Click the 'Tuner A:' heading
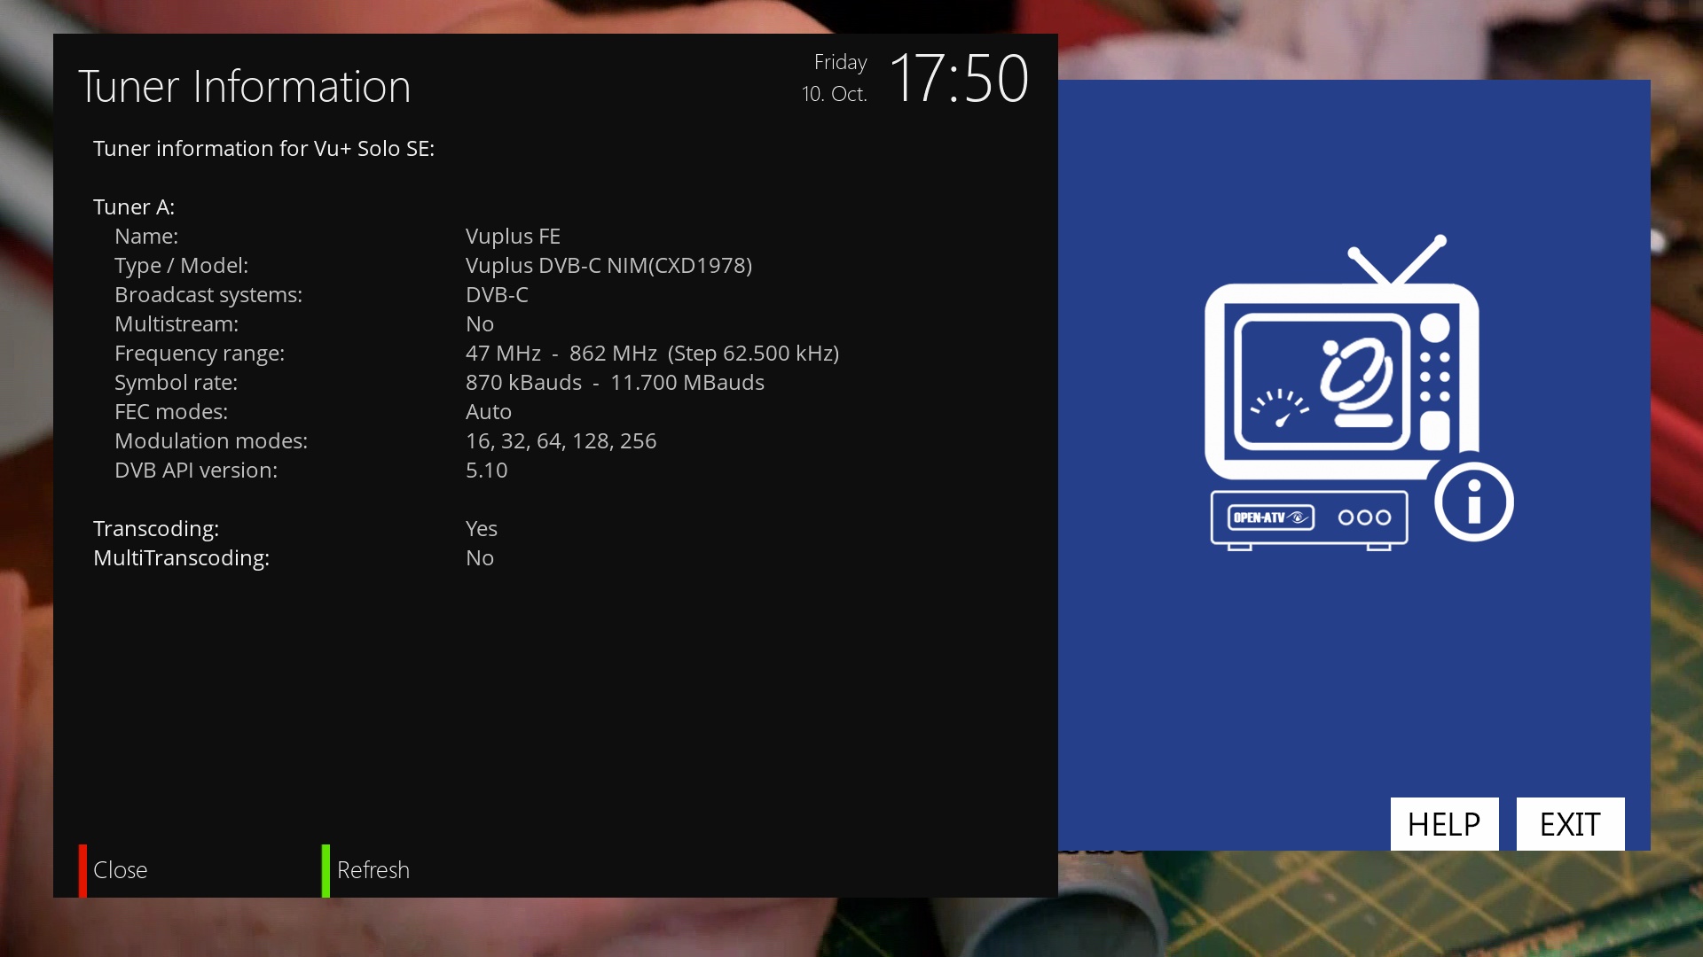 134,207
